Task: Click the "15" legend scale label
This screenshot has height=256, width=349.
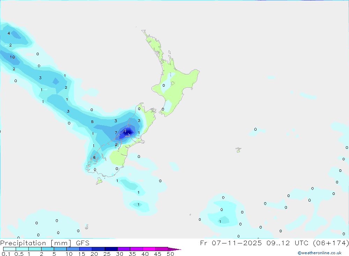Action: (x=82, y=254)
